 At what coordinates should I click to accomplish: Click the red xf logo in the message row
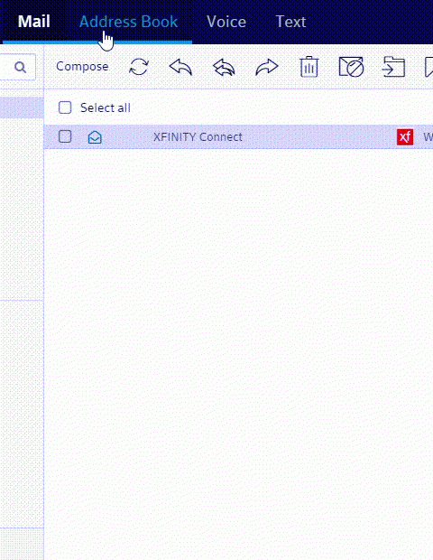tap(405, 137)
